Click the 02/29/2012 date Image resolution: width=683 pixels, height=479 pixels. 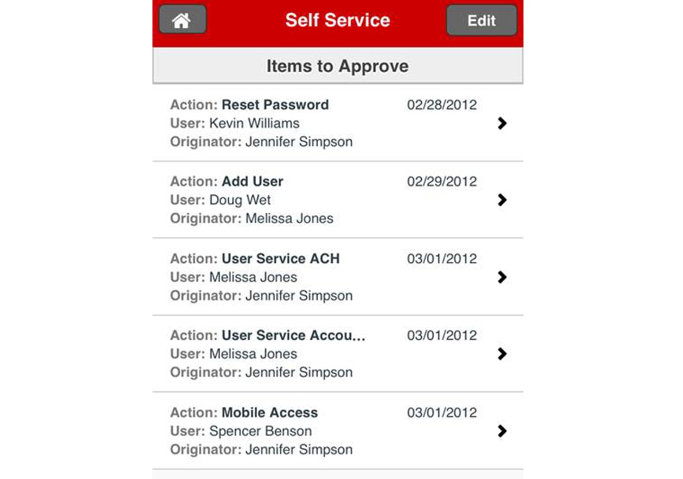pos(442,182)
